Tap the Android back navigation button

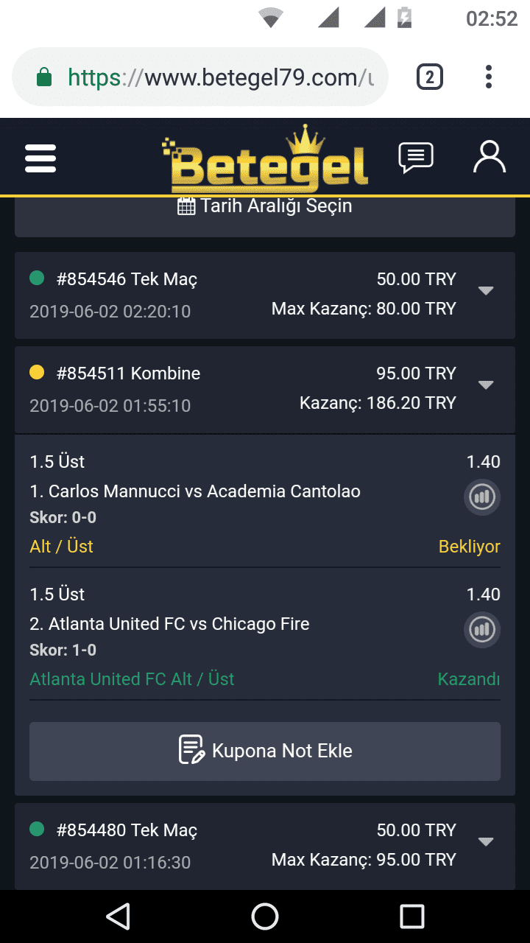coord(118,916)
